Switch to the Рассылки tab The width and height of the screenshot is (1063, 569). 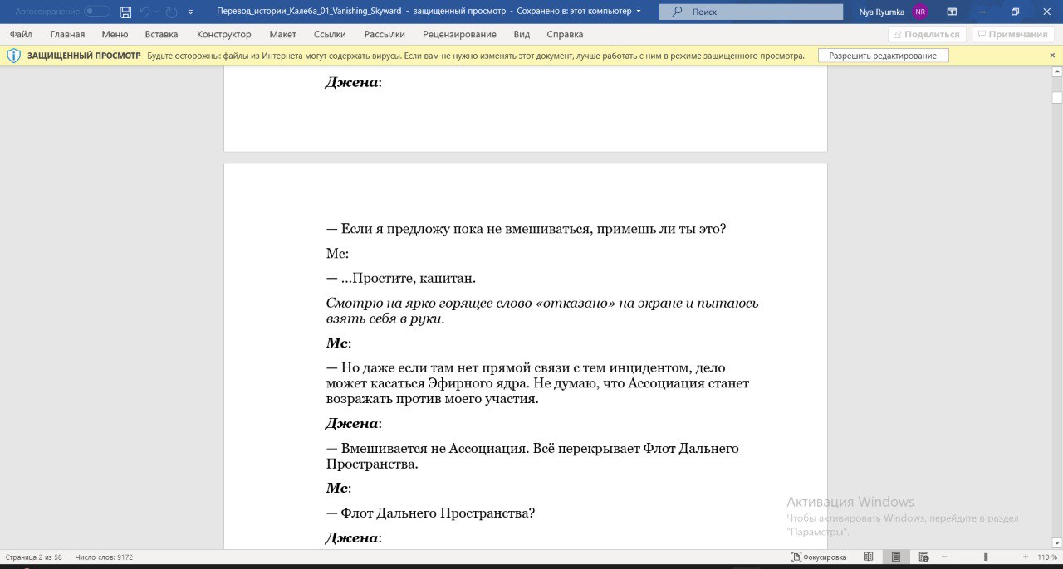click(385, 34)
